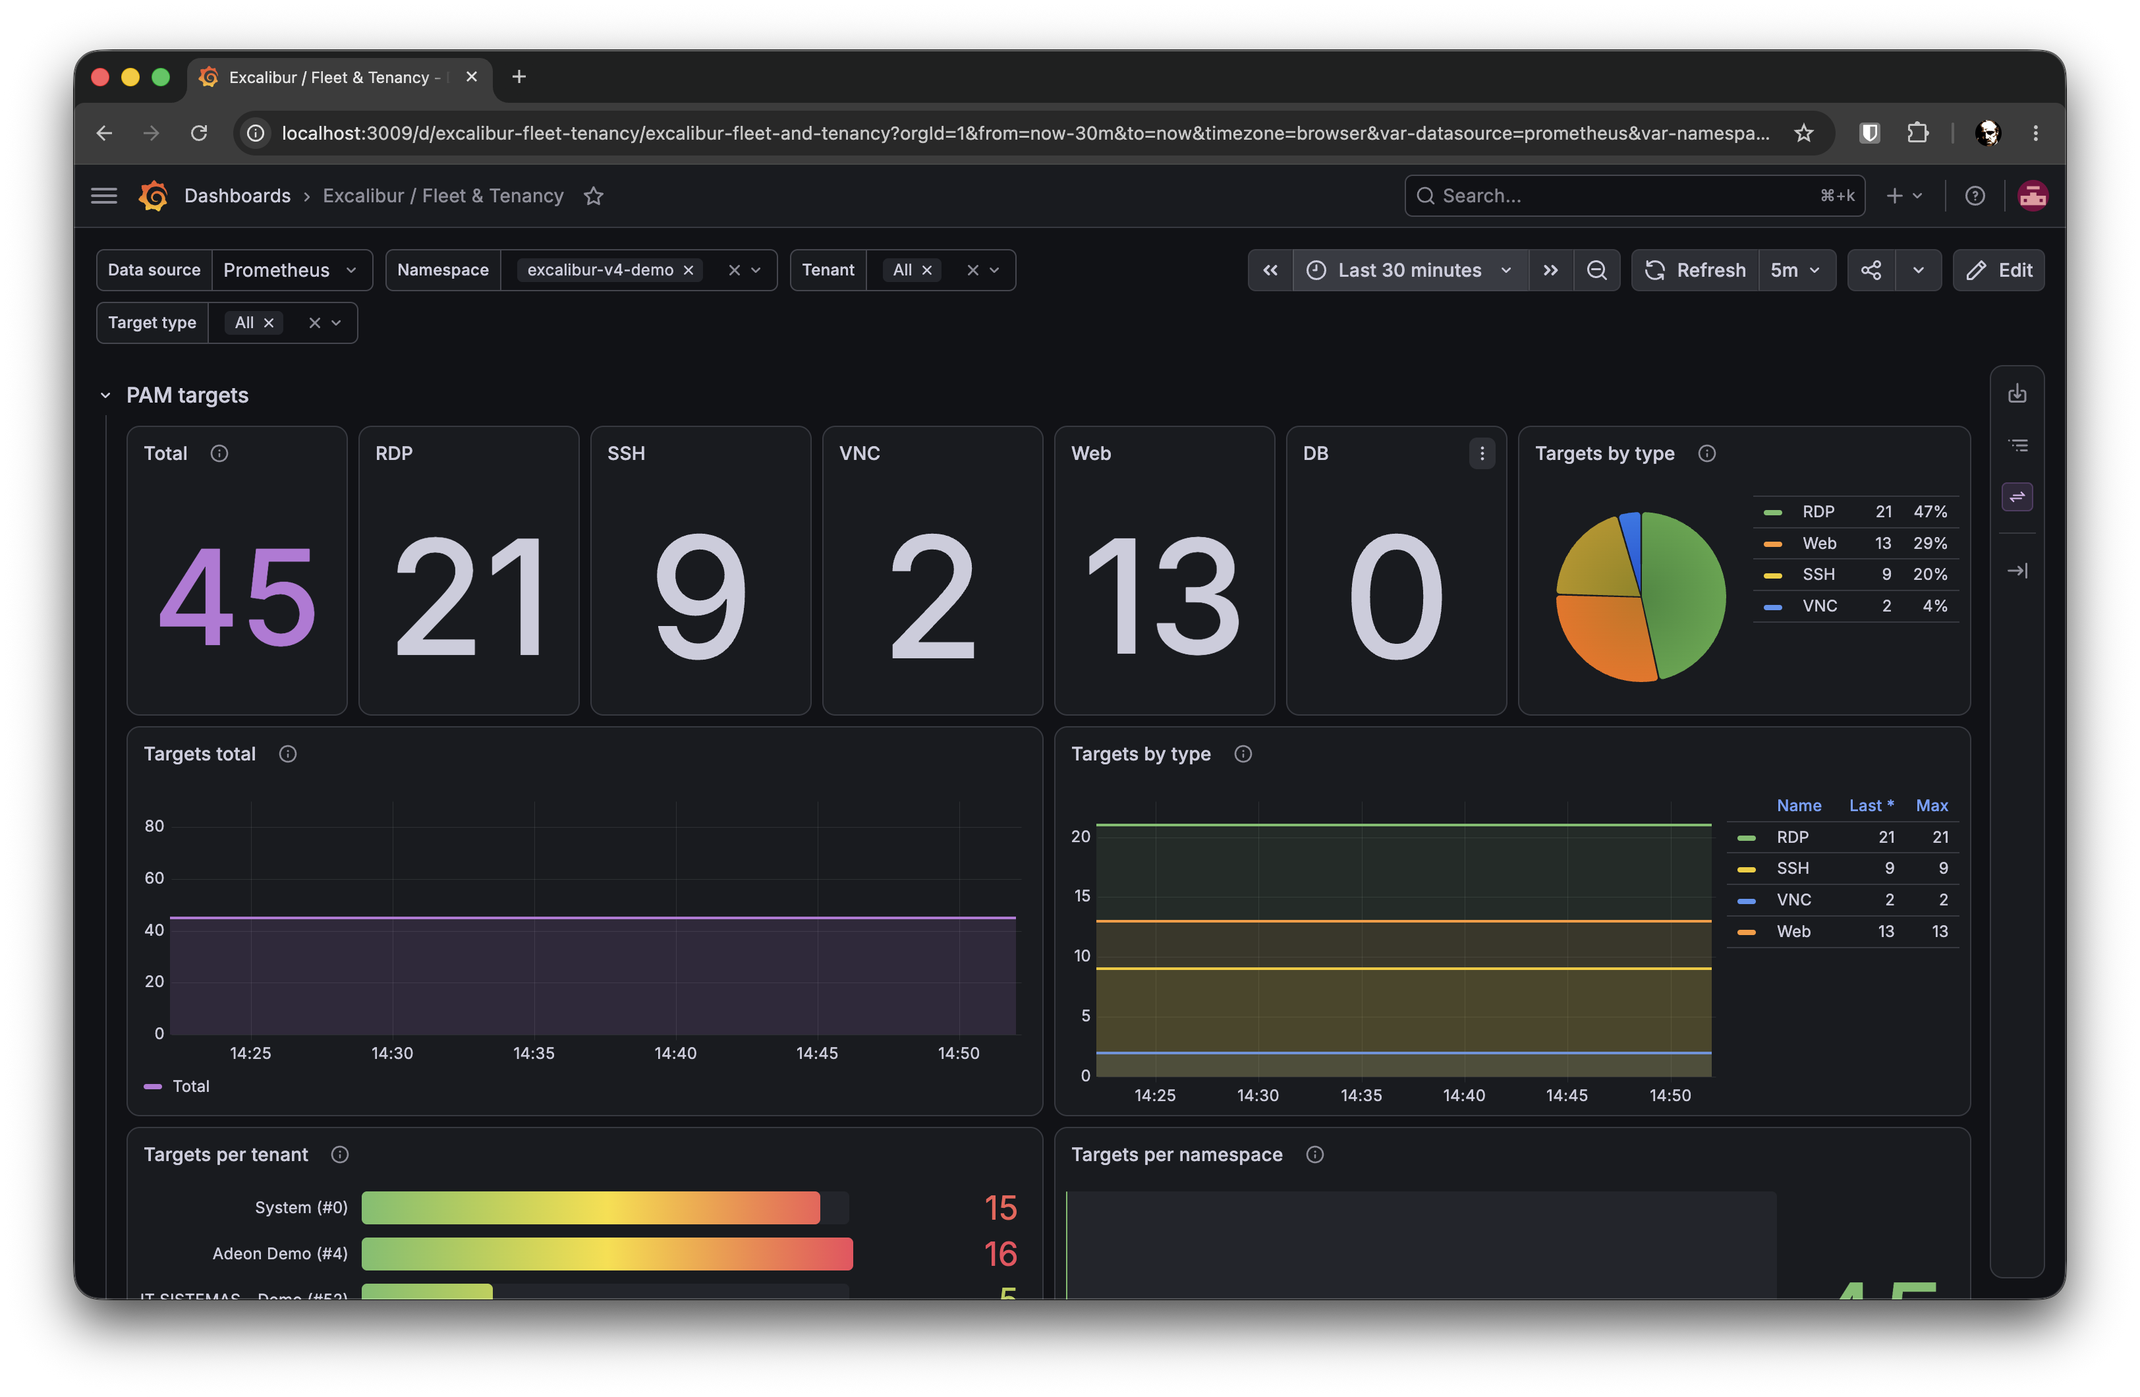Viewport: 2140px width, 1397px height.
Task: Clear all Namespace selections
Action: tap(734, 270)
